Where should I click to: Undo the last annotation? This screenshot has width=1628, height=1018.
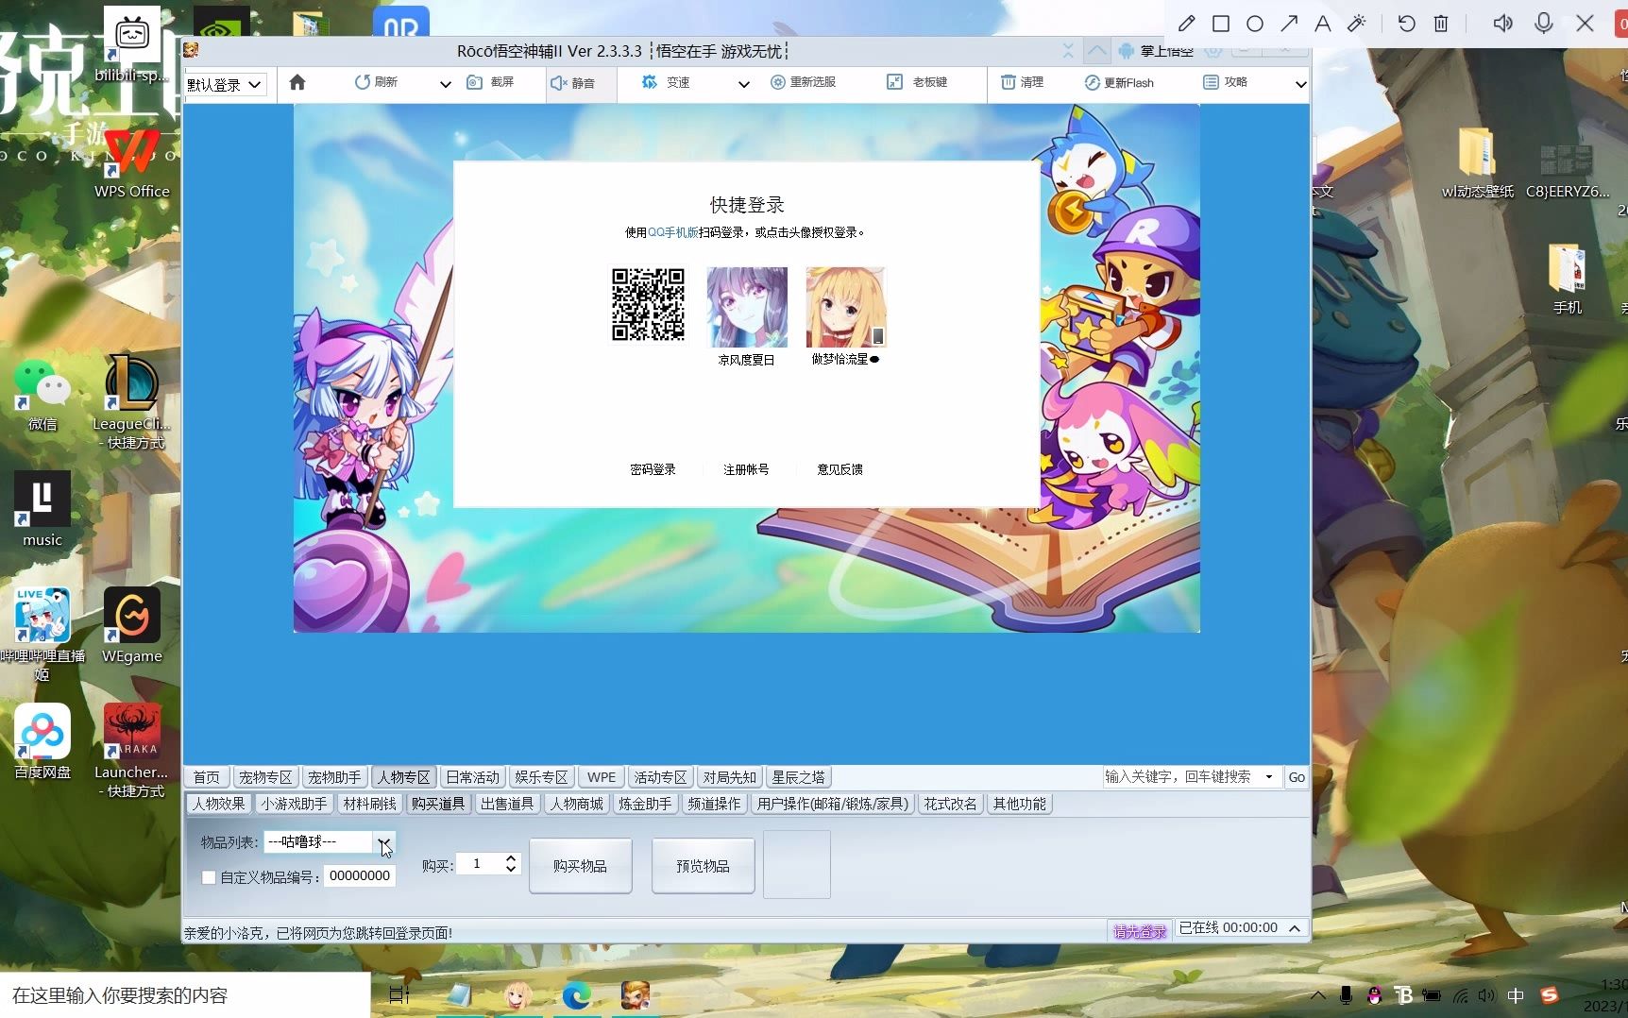(1406, 24)
